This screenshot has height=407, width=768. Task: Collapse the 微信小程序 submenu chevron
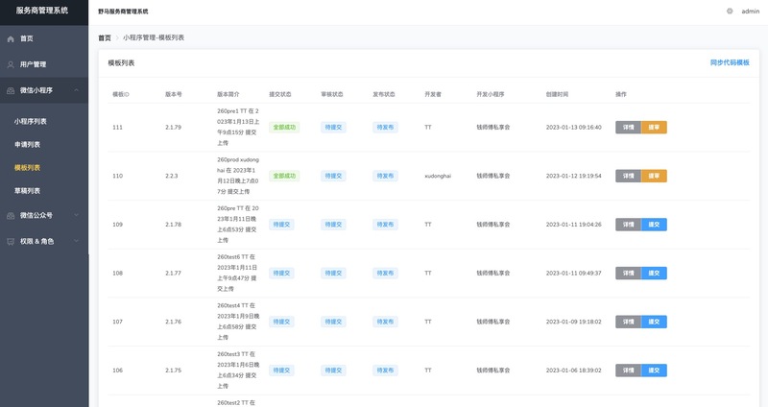coord(76,90)
